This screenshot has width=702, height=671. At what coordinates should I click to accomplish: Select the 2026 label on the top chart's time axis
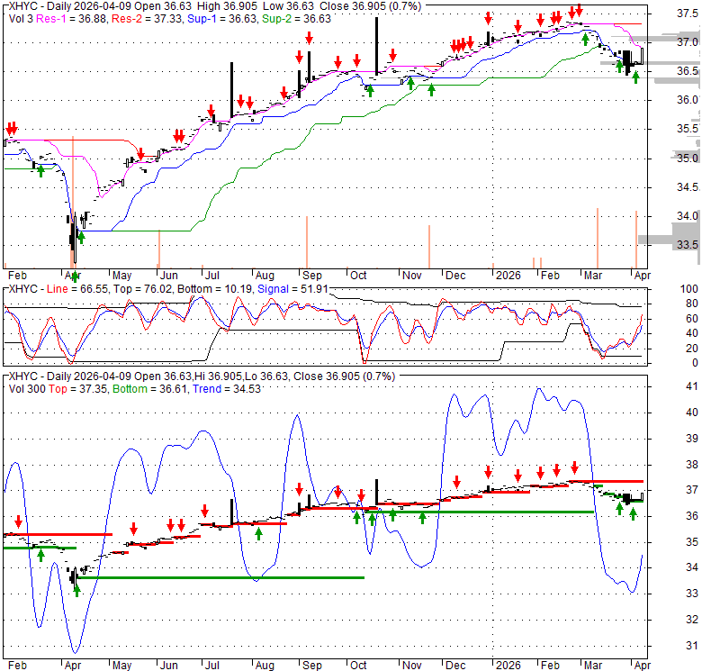[x=509, y=274]
